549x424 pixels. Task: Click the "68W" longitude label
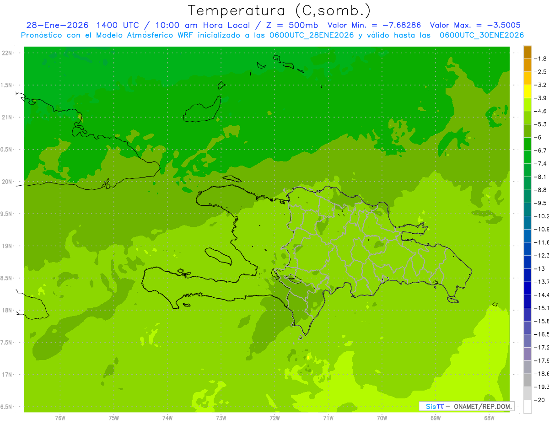(489, 418)
